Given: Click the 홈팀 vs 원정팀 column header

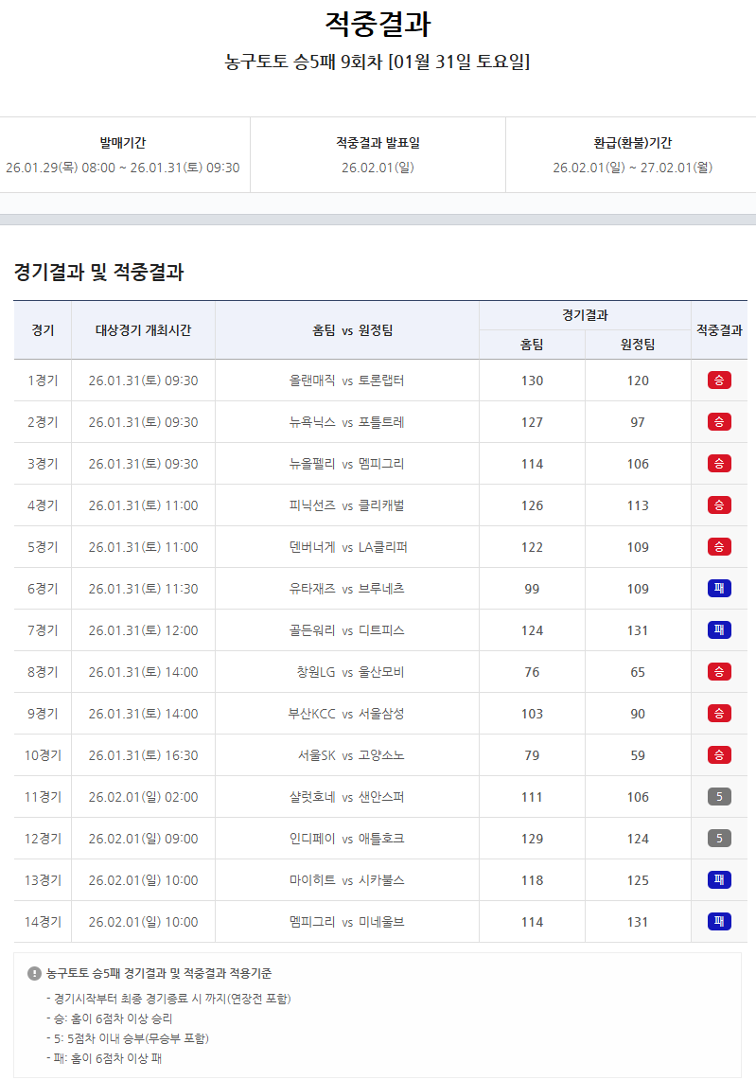Looking at the screenshot, I should click(x=346, y=330).
